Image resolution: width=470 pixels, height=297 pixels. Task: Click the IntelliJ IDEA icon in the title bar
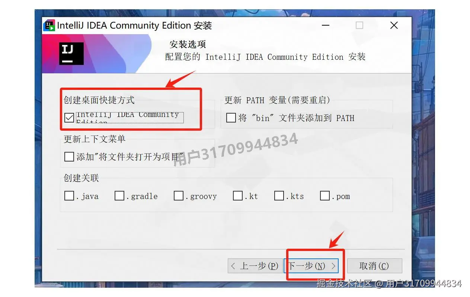click(x=49, y=25)
